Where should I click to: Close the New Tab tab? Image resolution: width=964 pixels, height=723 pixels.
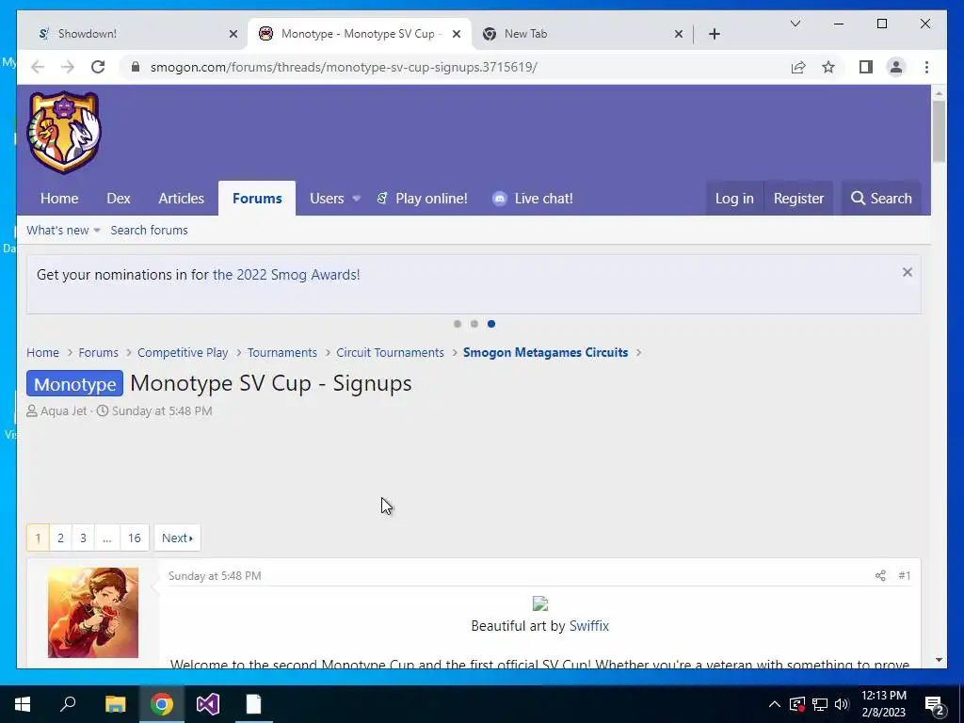[678, 34]
